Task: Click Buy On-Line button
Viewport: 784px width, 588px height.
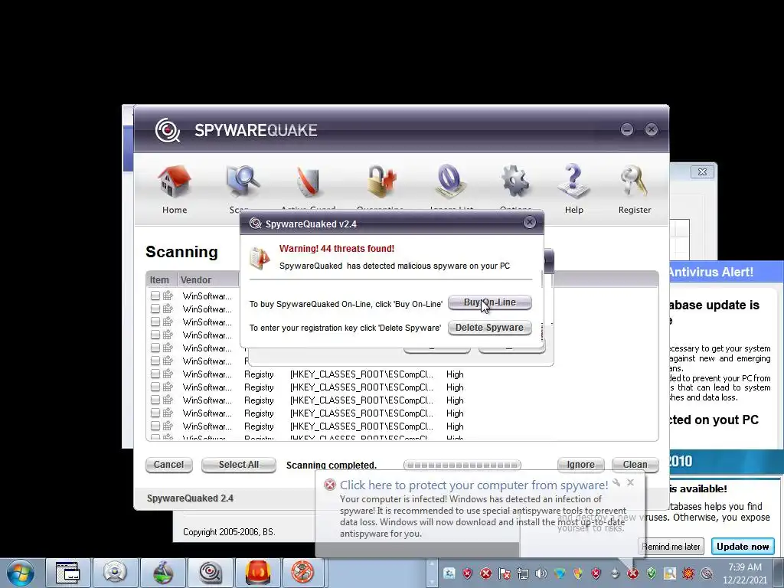Action: [x=489, y=302]
